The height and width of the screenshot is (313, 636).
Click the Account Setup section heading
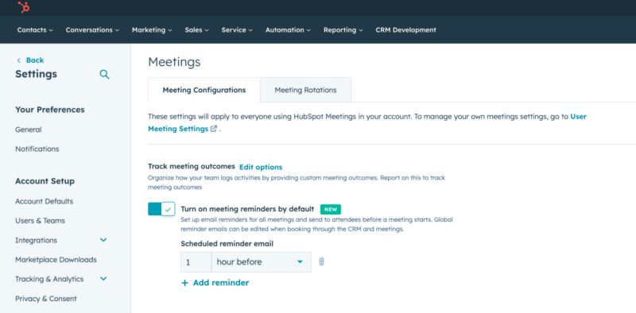click(x=45, y=181)
